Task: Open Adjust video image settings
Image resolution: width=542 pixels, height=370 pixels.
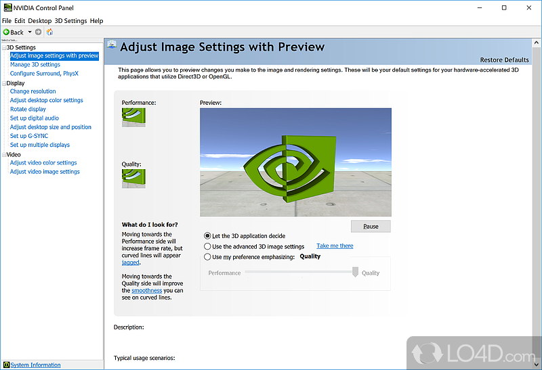Action: (45, 172)
